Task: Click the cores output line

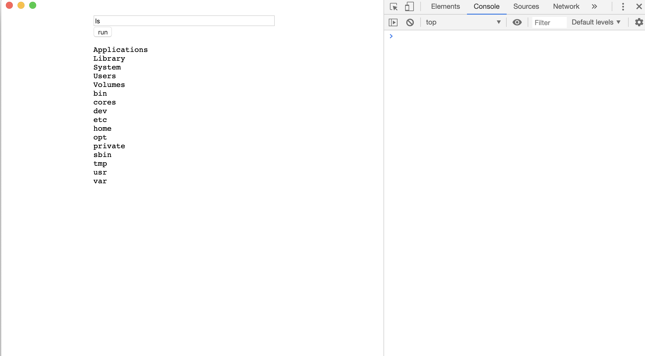Action: (104, 102)
